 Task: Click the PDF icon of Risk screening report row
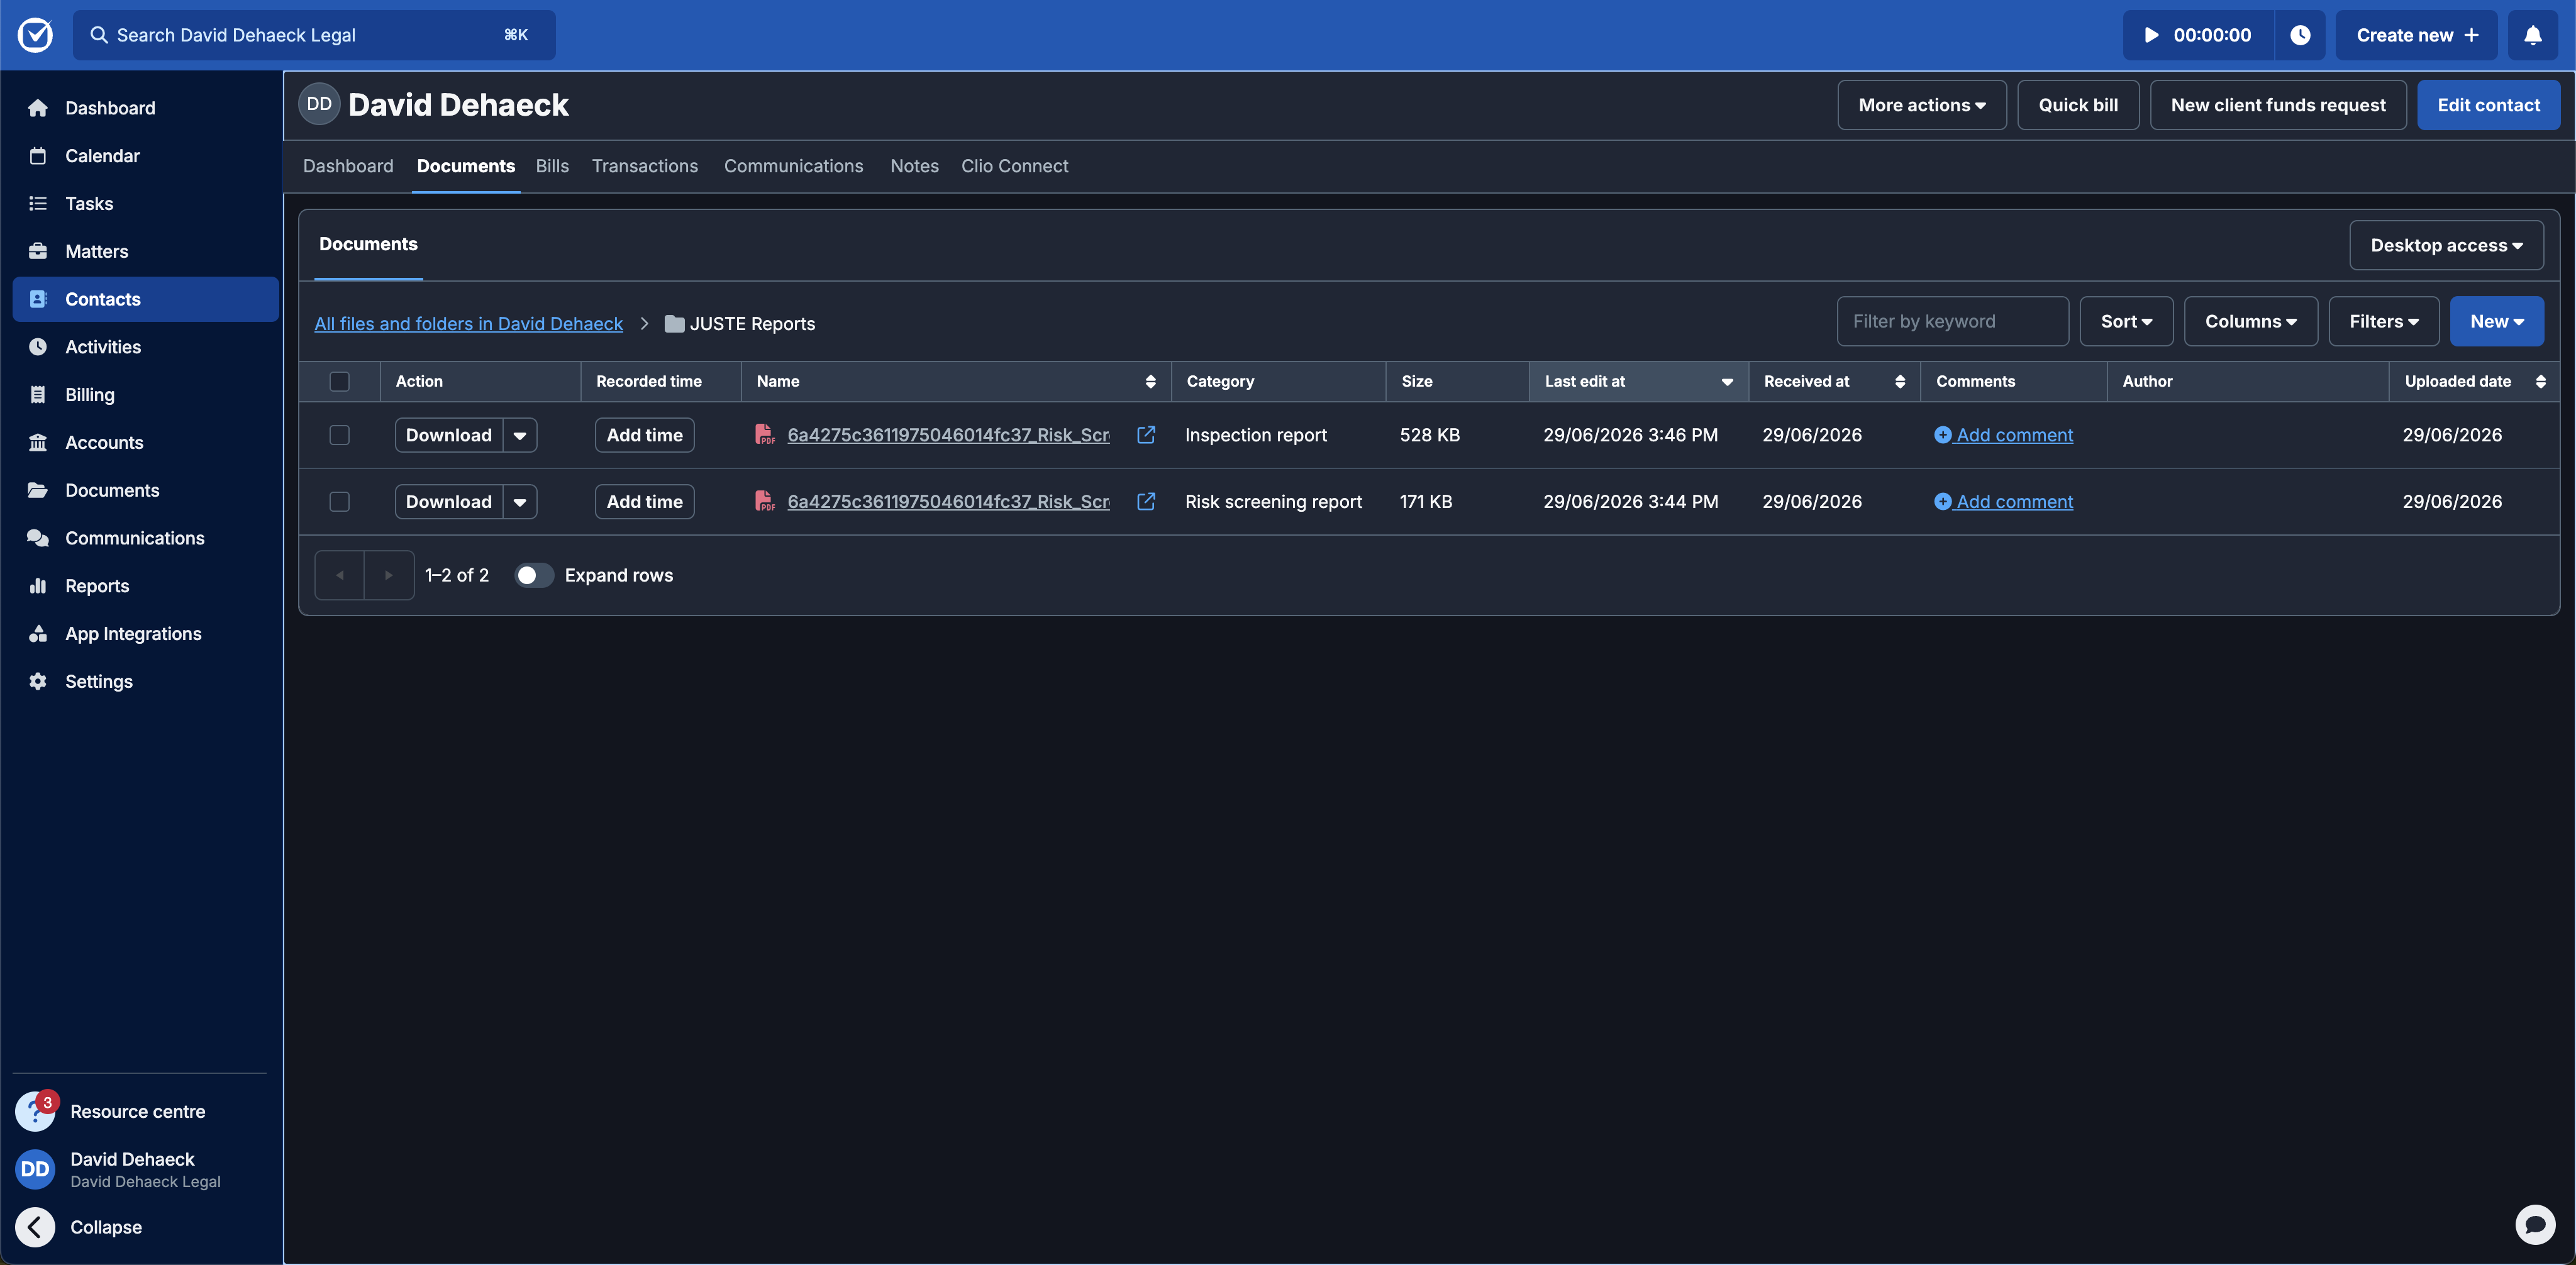click(x=764, y=502)
